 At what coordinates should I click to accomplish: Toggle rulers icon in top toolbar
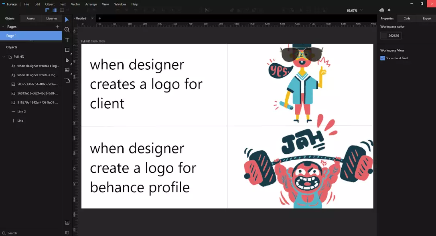click(47, 10)
